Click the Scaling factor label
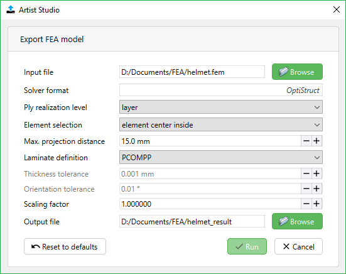 tap(46, 204)
